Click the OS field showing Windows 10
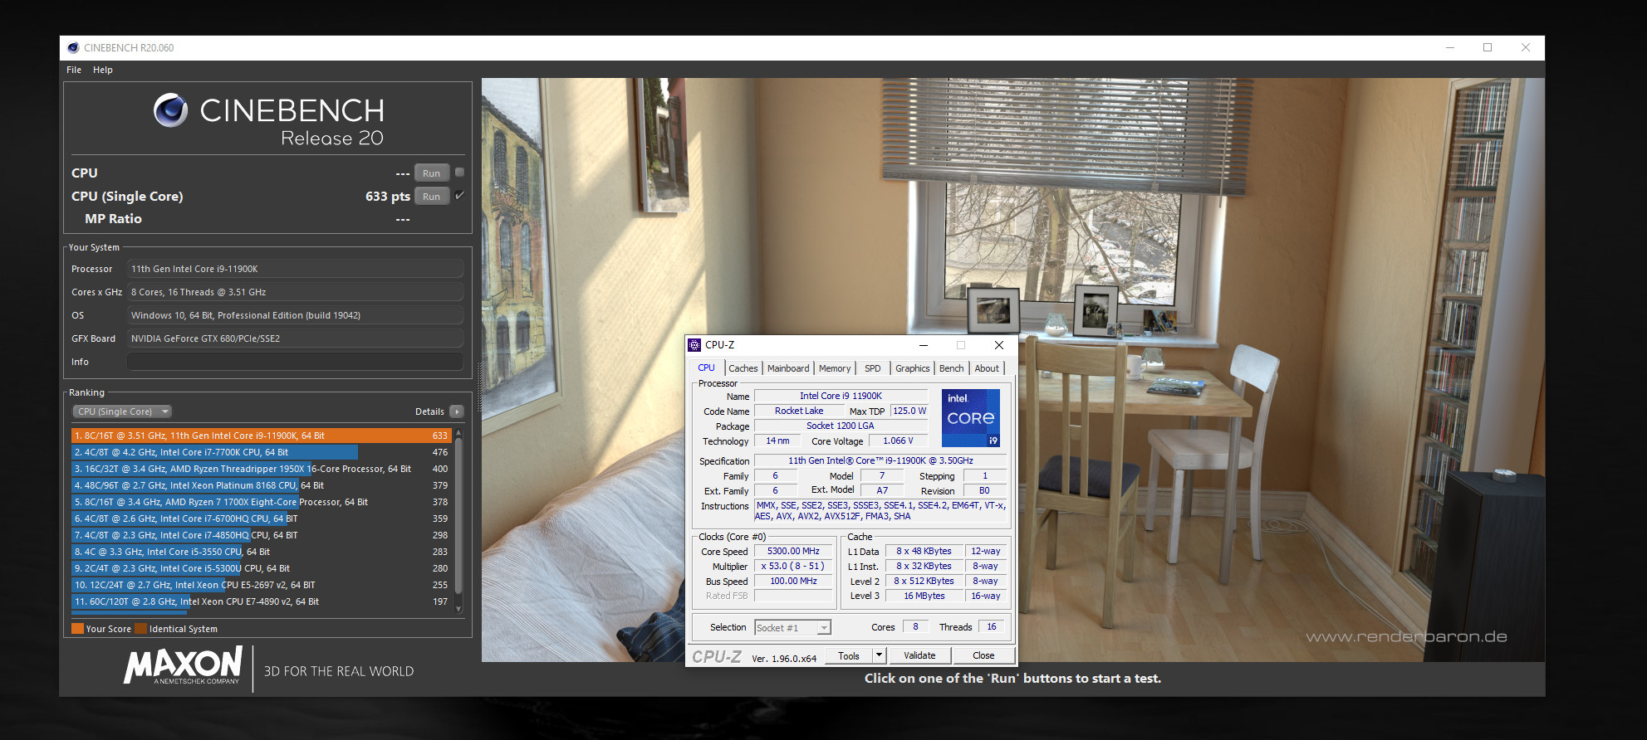This screenshot has height=740, width=1647. (295, 315)
